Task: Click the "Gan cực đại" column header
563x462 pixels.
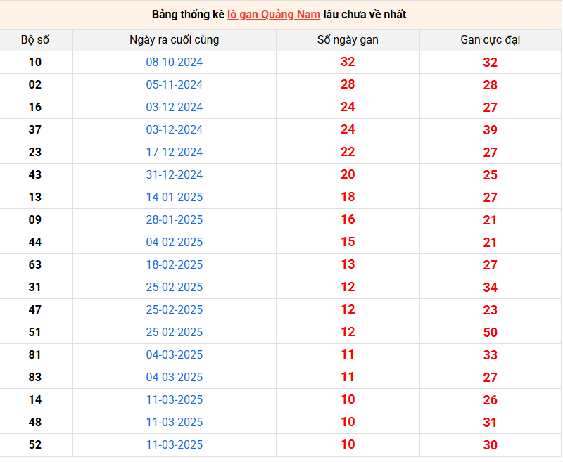Action: click(491, 40)
